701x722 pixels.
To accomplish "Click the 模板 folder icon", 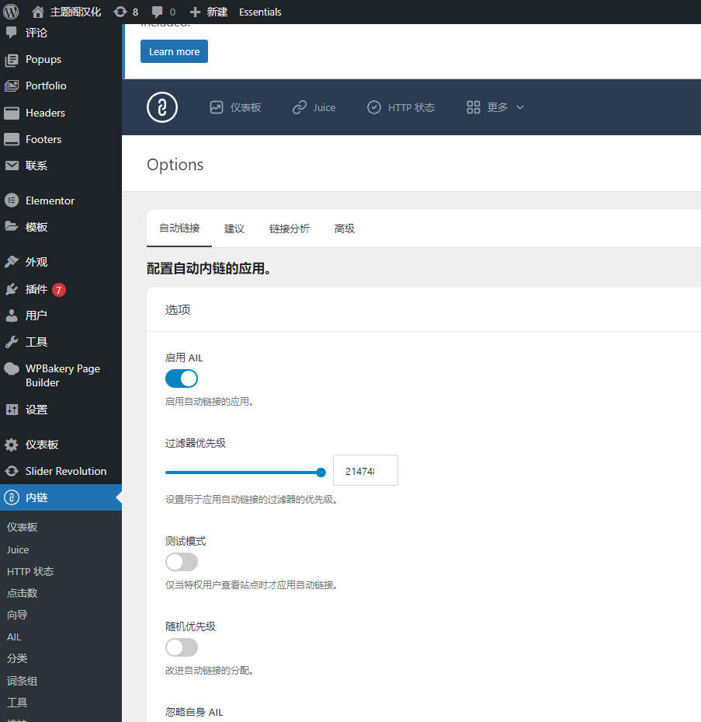I will tap(12, 226).
